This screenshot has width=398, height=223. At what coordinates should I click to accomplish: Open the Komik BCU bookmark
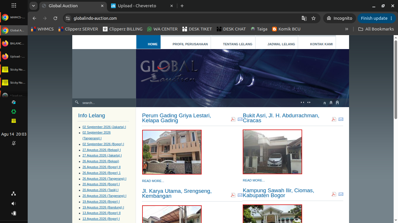click(286, 29)
